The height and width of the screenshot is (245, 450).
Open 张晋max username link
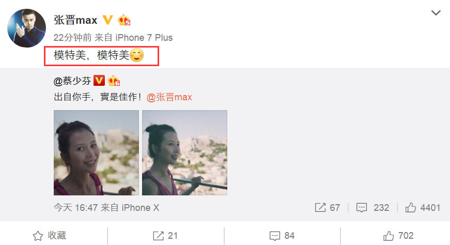pos(75,20)
